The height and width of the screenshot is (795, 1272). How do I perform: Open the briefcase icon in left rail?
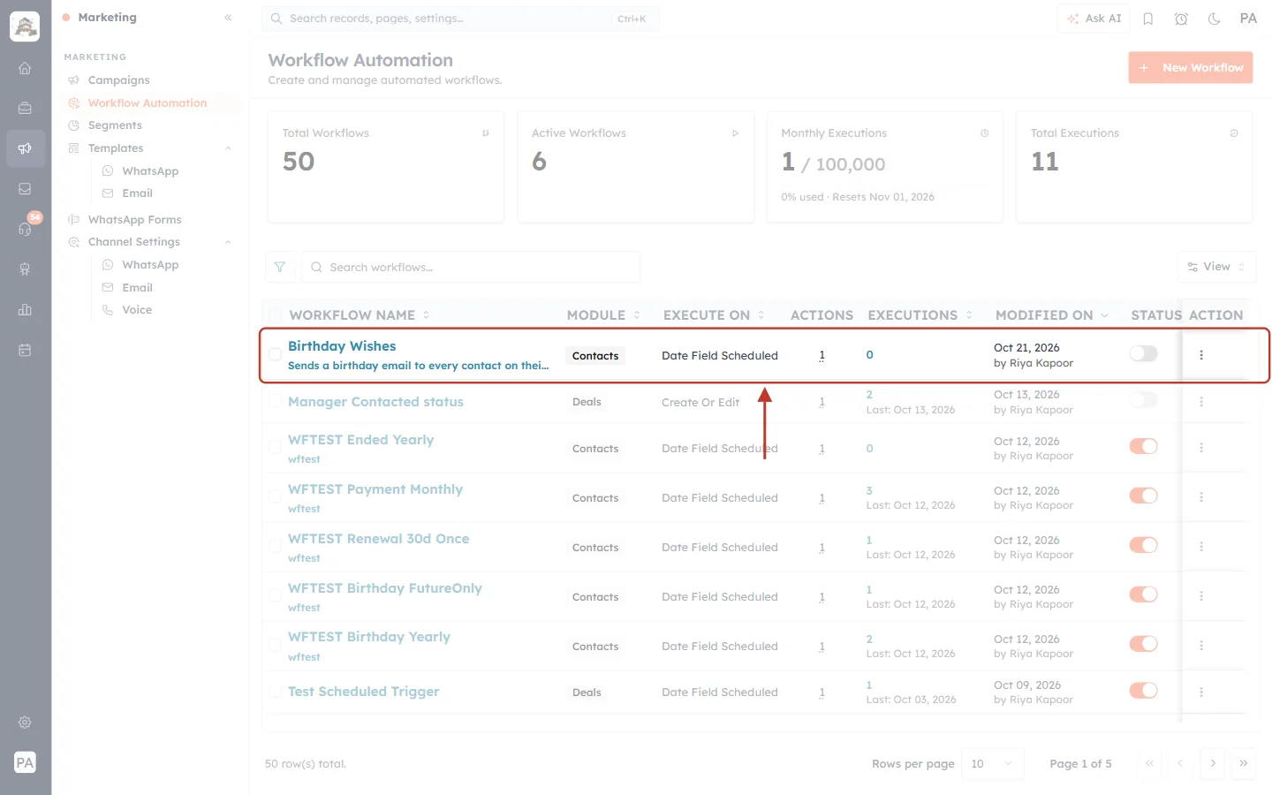[x=25, y=108]
